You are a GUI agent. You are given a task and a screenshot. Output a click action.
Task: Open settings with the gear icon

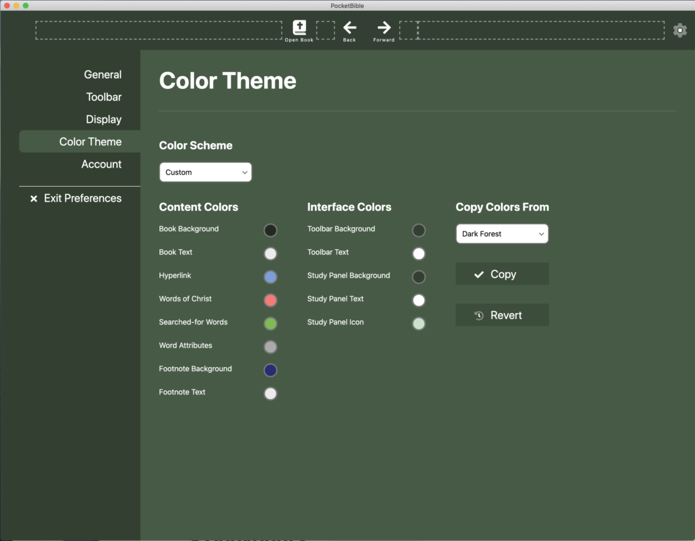coord(679,30)
